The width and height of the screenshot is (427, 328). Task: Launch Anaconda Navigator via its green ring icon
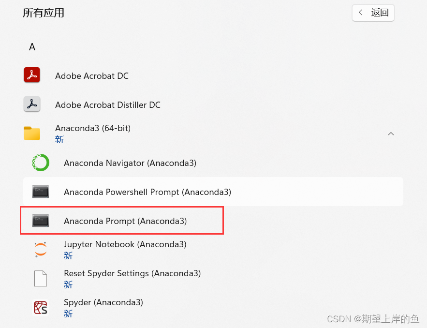41,163
